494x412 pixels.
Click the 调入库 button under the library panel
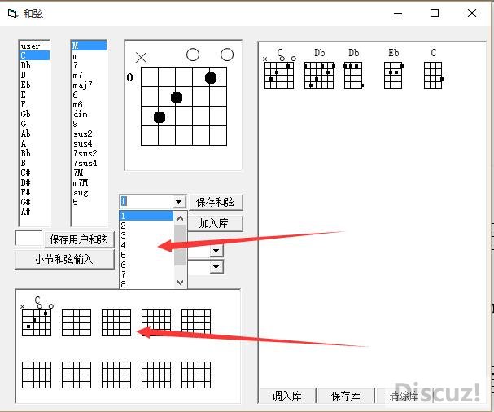coord(286,396)
